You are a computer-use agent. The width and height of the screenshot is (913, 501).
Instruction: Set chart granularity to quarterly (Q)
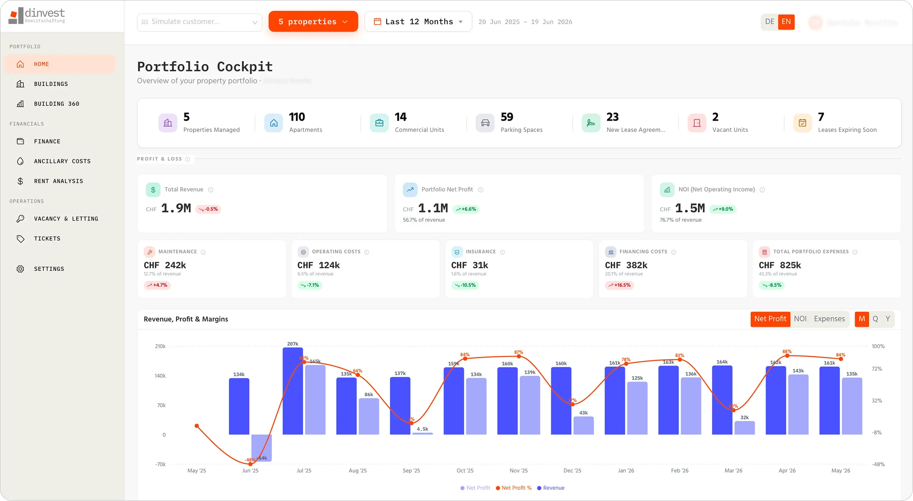pyautogui.click(x=875, y=319)
